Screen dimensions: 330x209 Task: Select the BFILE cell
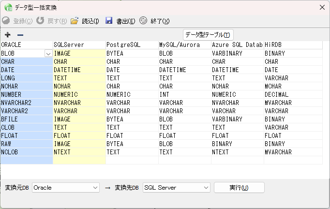pyautogui.click(x=27, y=119)
